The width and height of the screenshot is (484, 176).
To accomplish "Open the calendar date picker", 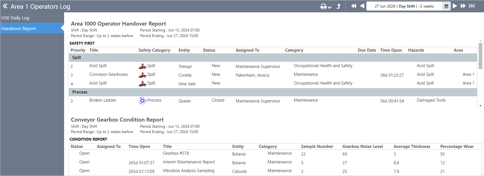I will 446,6.
